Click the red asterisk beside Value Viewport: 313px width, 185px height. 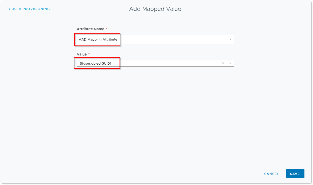click(89, 54)
